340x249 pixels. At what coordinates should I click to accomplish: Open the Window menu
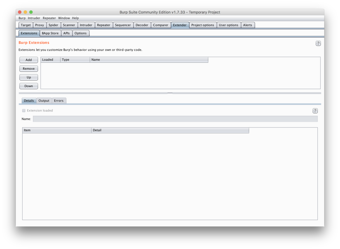click(64, 18)
